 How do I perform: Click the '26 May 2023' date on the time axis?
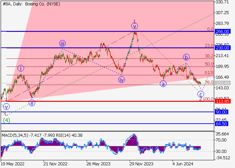pos(98,164)
